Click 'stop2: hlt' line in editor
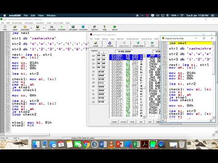218x163 pixels. [x=23, y=125]
